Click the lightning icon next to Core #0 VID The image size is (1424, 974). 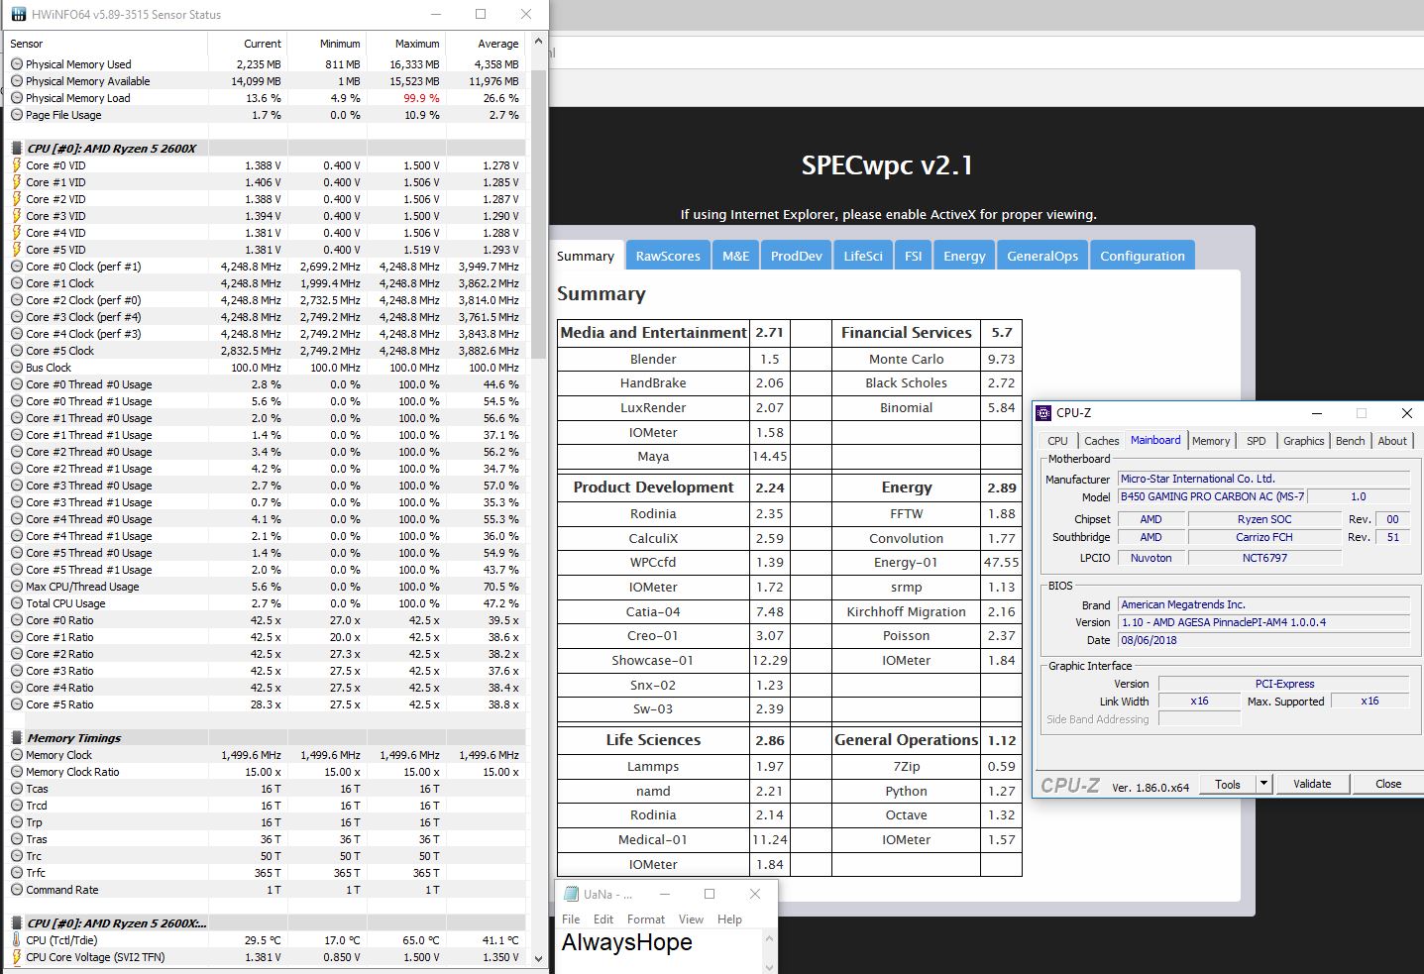point(17,165)
